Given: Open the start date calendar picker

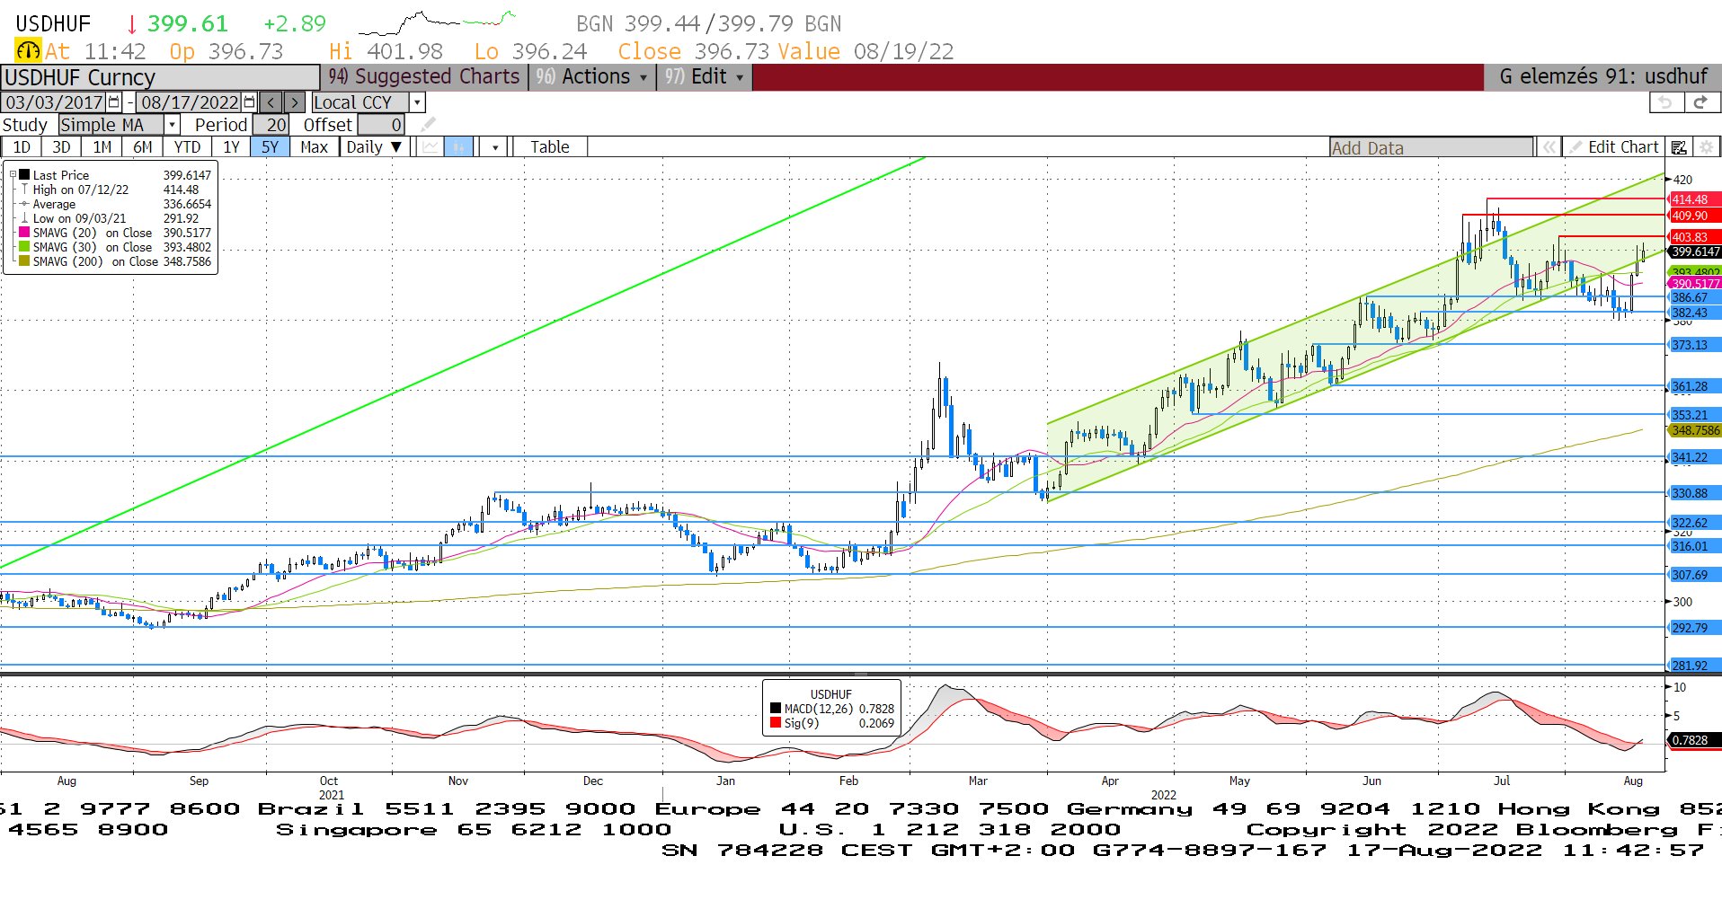Looking at the screenshot, I should [114, 102].
